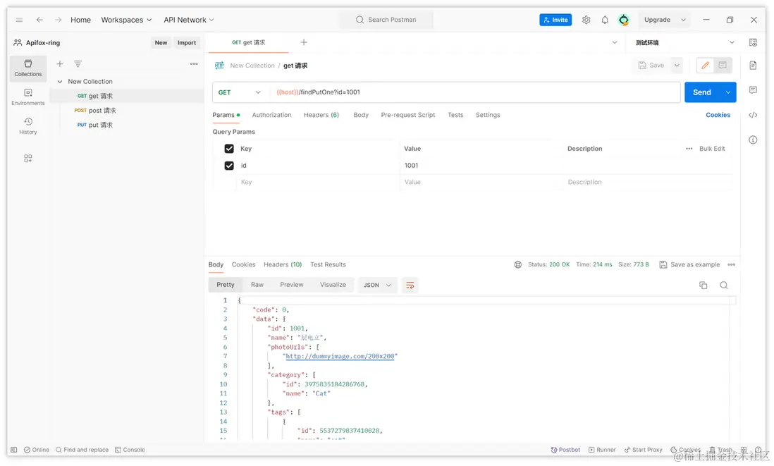Image resolution: width=774 pixels, height=466 pixels.
Task: Open the JSON format dropdown
Action: point(377,285)
